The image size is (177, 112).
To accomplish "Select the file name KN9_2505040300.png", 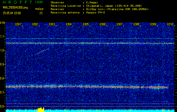I will pyautogui.click(x=15, y=8).
